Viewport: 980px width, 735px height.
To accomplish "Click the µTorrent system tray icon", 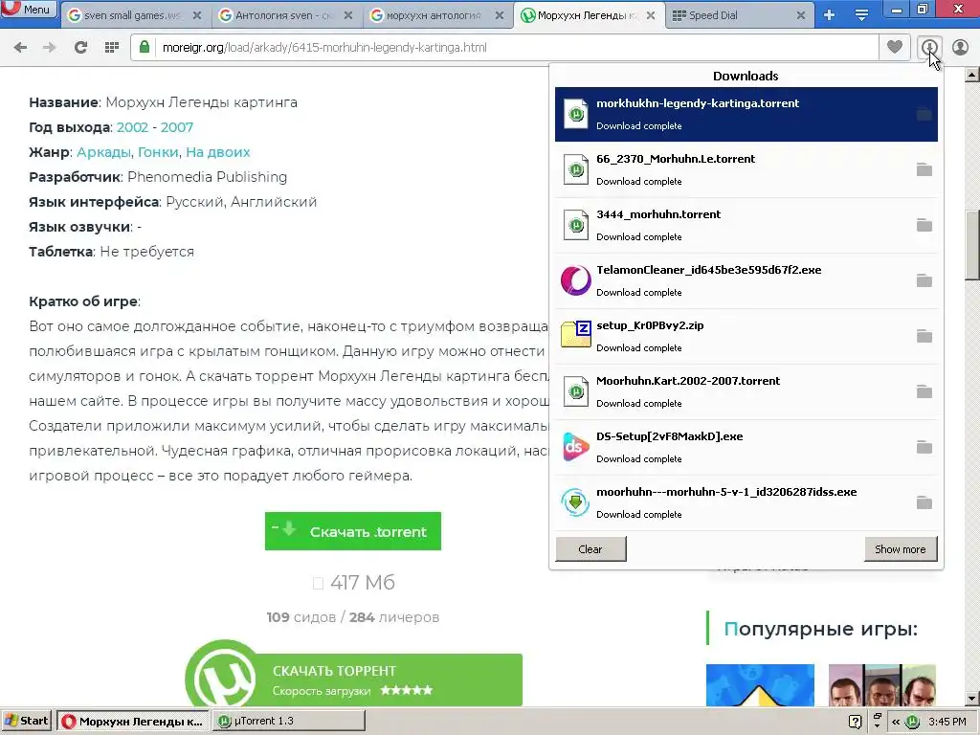I will click(912, 722).
